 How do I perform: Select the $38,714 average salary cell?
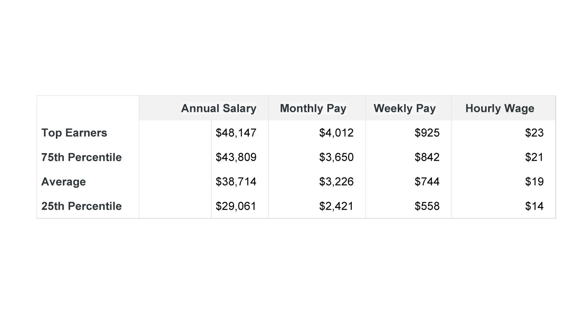point(236,182)
